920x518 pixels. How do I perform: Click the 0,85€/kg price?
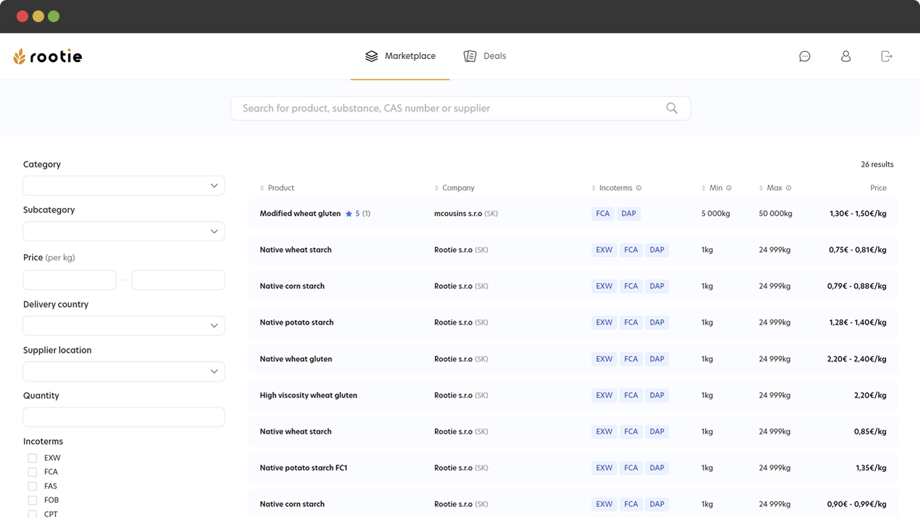click(x=870, y=431)
